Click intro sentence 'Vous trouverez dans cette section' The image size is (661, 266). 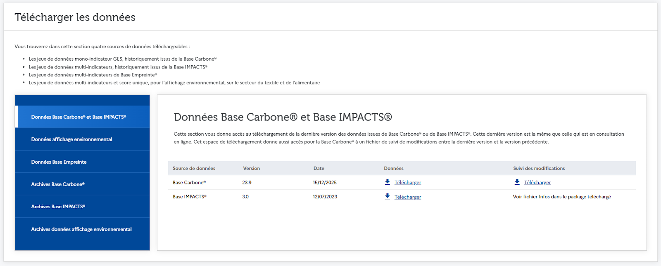coord(102,47)
